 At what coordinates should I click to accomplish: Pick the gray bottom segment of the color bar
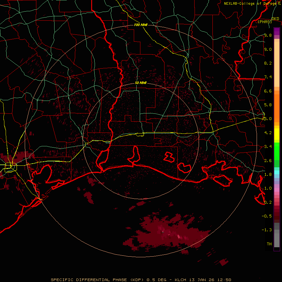(277, 239)
